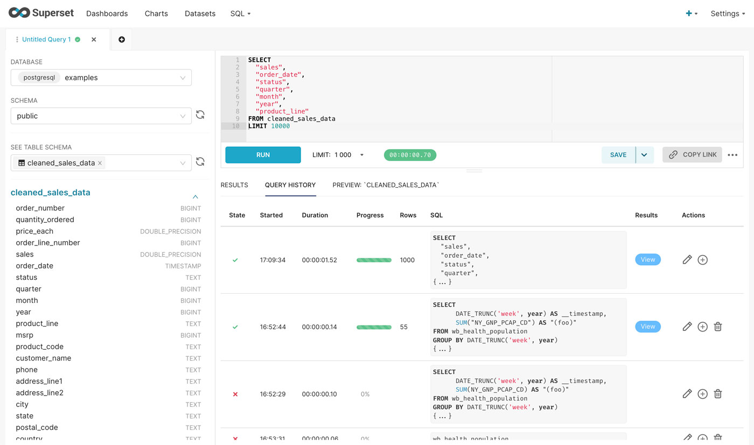Refresh the table schema list
Image resolution: width=754 pixels, height=445 pixels.
(x=200, y=161)
